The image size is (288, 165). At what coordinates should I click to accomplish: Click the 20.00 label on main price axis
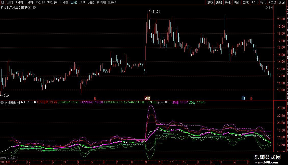281,19
